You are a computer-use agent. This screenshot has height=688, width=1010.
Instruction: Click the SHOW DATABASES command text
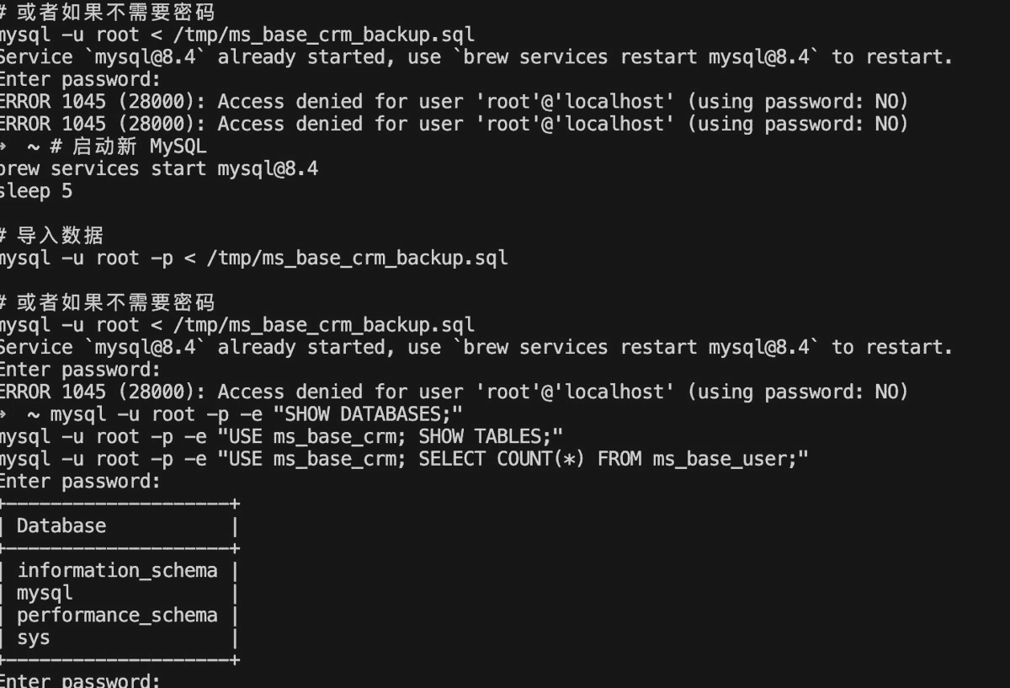tap(370, 414)
